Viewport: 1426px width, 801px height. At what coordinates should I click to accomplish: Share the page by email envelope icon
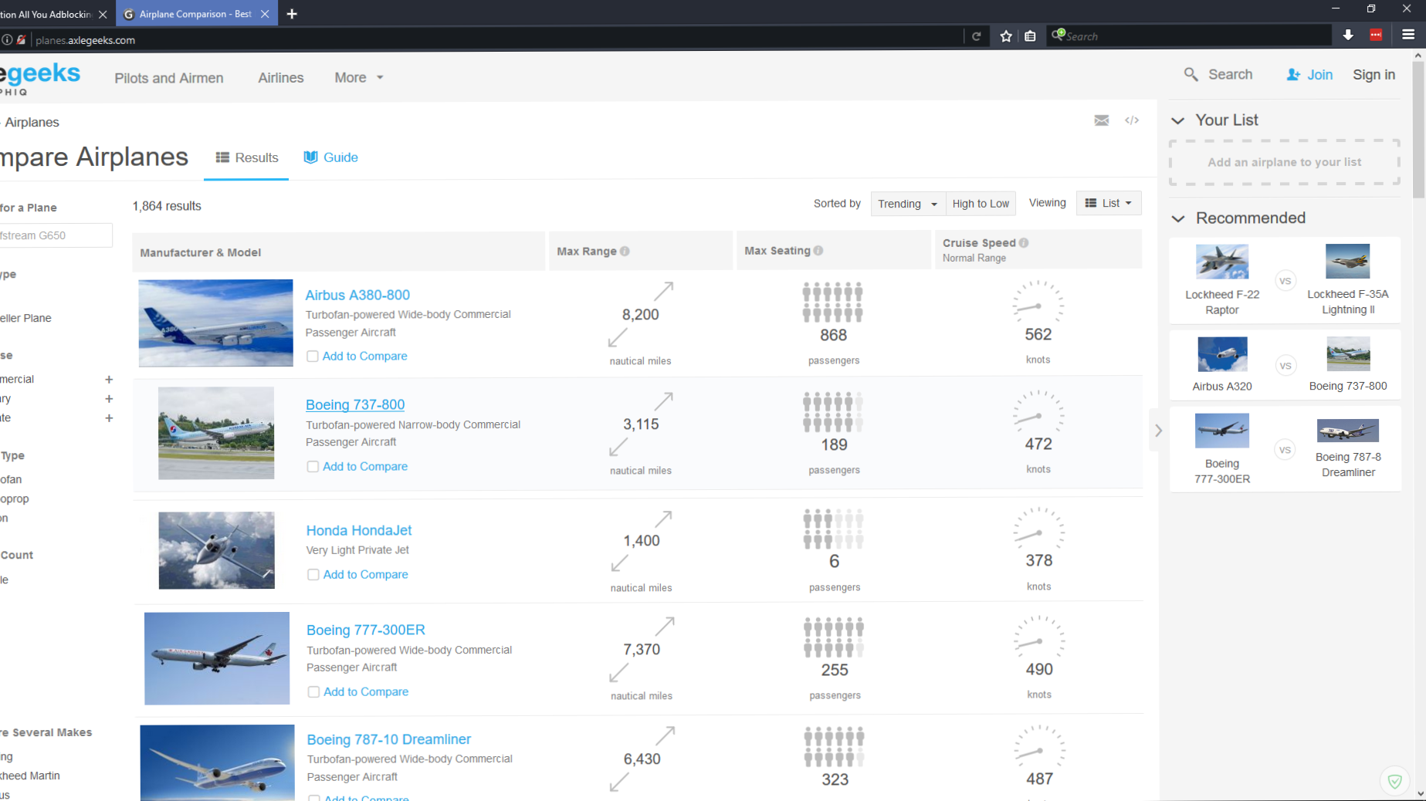pyautogui.click(x=1102, y=120)
